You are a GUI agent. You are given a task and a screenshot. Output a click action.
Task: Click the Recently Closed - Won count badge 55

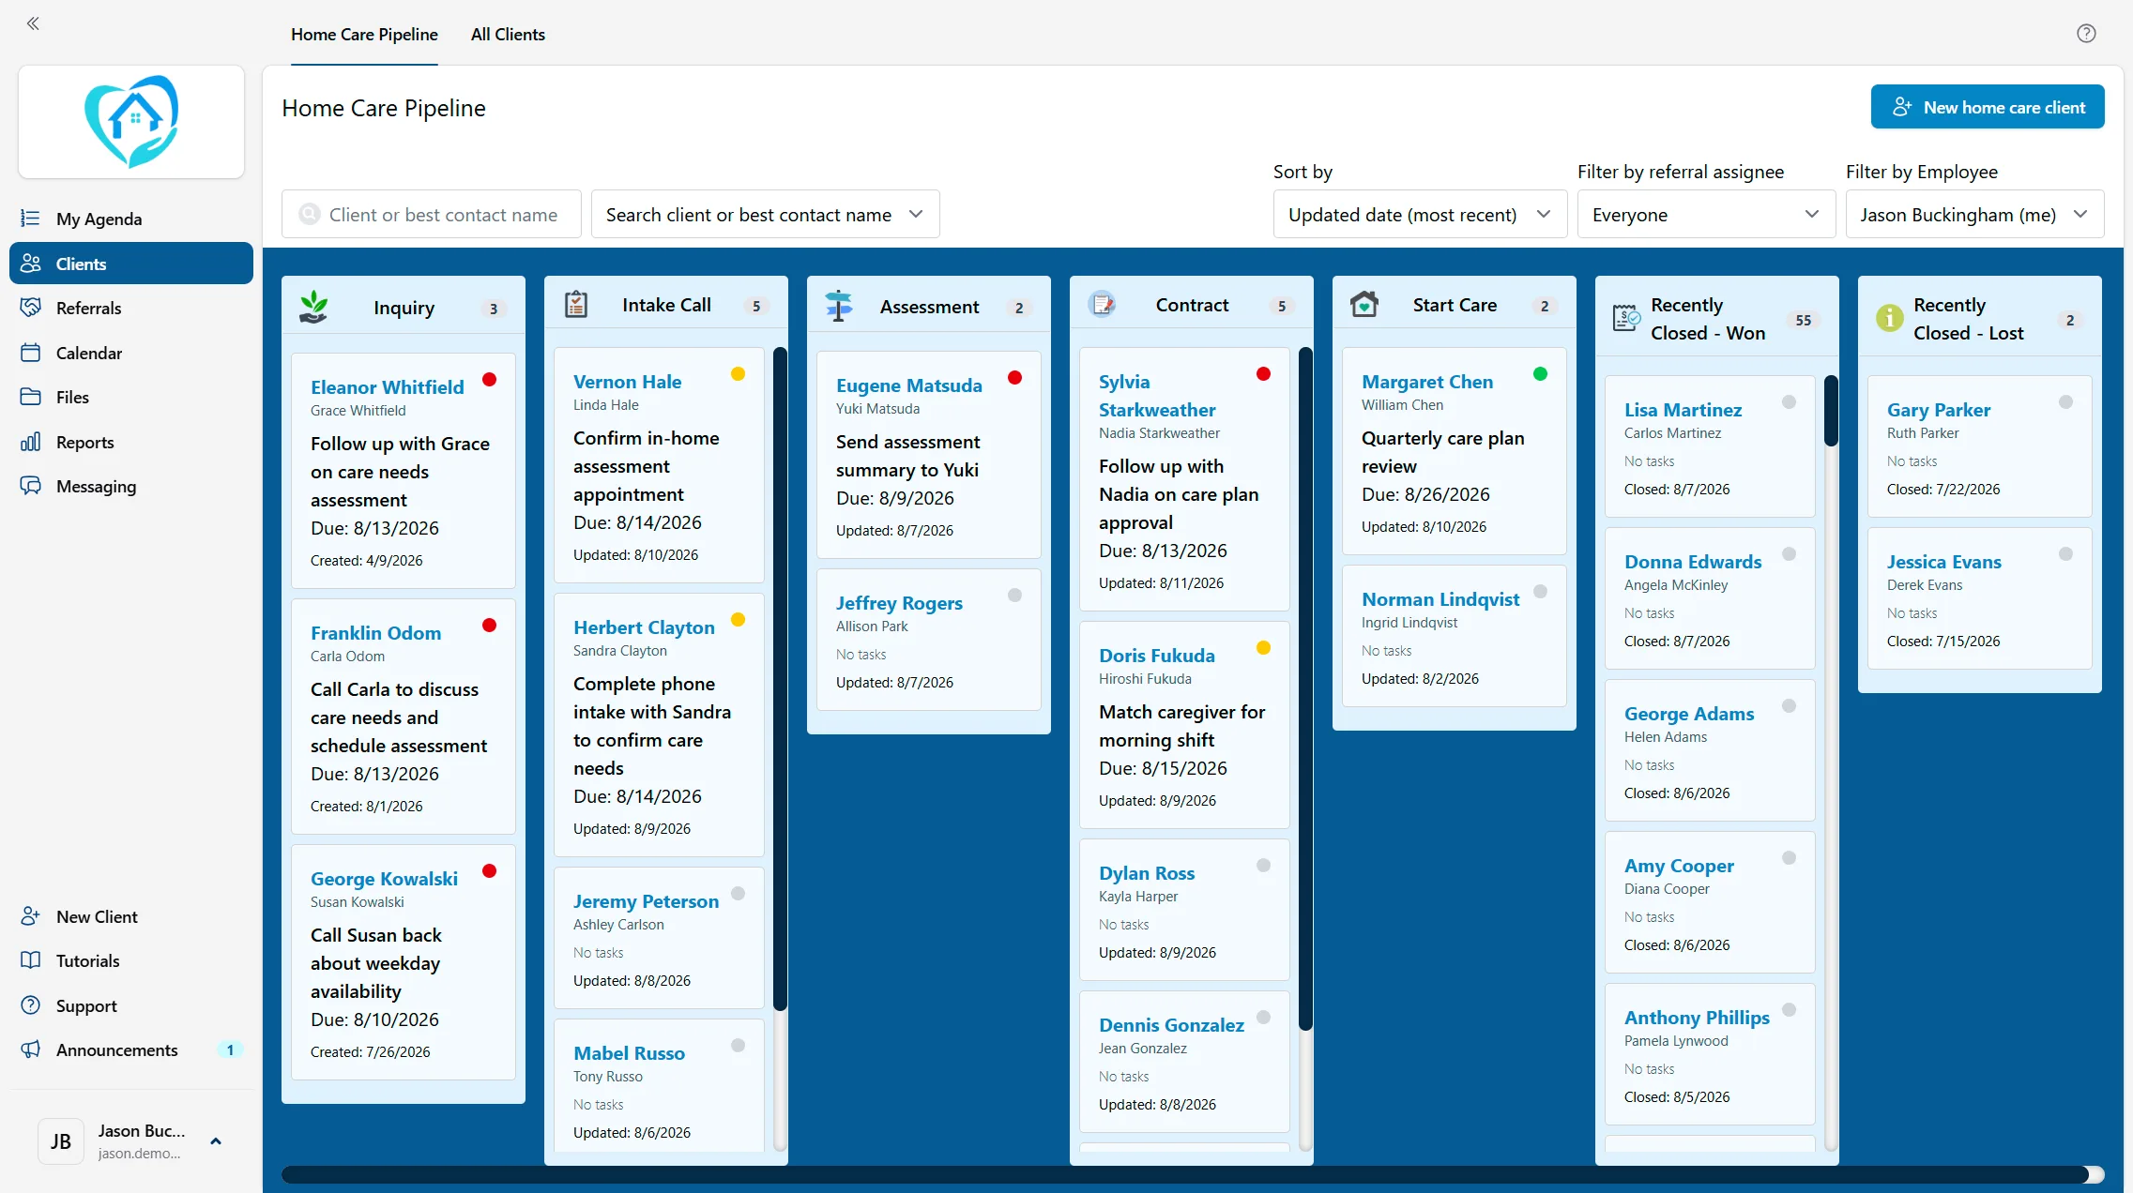[x=1804, y=320]
